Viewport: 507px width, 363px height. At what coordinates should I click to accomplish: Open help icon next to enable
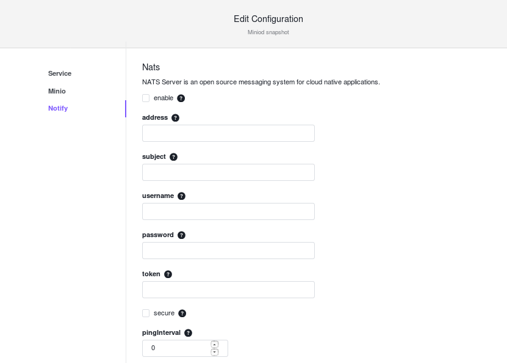pyautogui.click(x=181, y=98)
